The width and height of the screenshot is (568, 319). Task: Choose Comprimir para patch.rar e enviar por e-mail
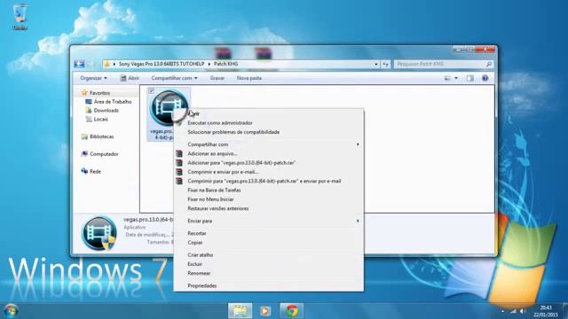coord(269,181)
